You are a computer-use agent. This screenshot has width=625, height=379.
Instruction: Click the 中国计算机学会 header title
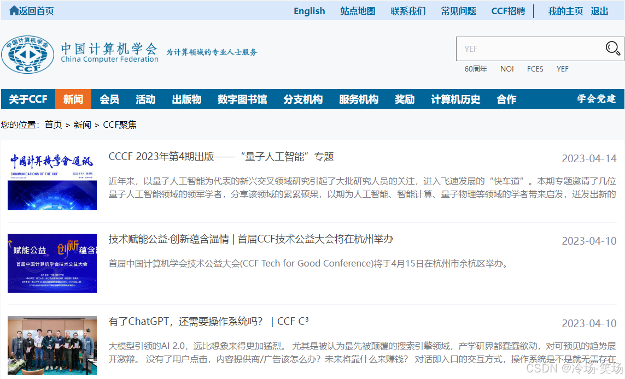coord(109,49)
